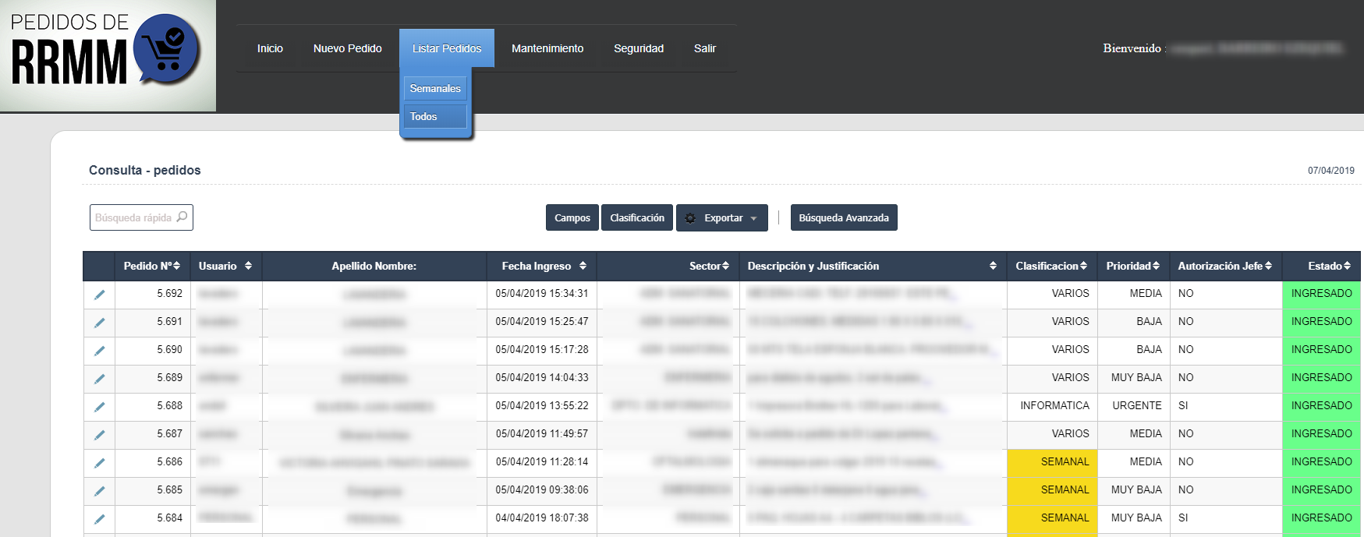Open Listar Pedidos menu
The width and height of the screenshot is (1364, 537).
tap(447, 48)
